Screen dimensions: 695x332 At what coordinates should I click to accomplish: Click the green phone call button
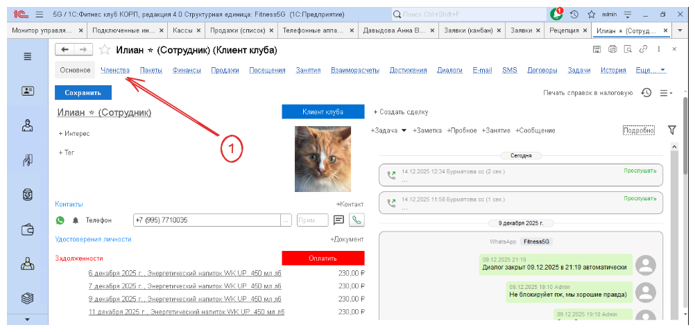[x=357, y=220]
